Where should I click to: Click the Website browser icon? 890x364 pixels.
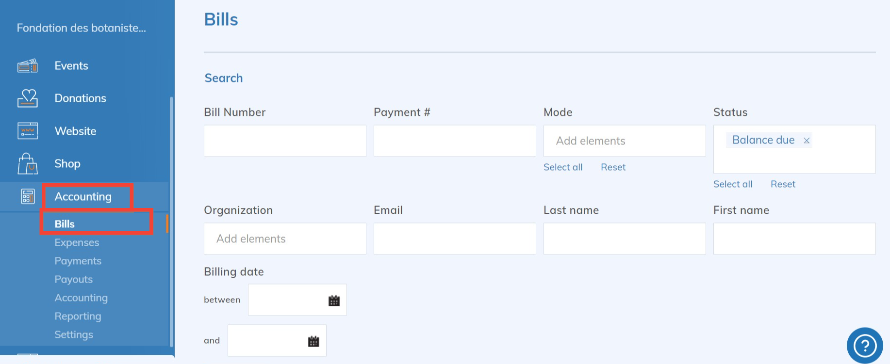[28, 131]
